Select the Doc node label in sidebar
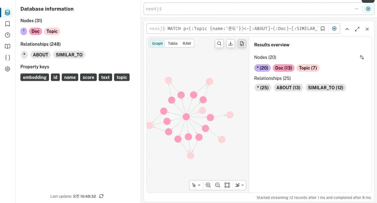Image resolution: width=377 pixels, height=203 pixels. (36, 31)
